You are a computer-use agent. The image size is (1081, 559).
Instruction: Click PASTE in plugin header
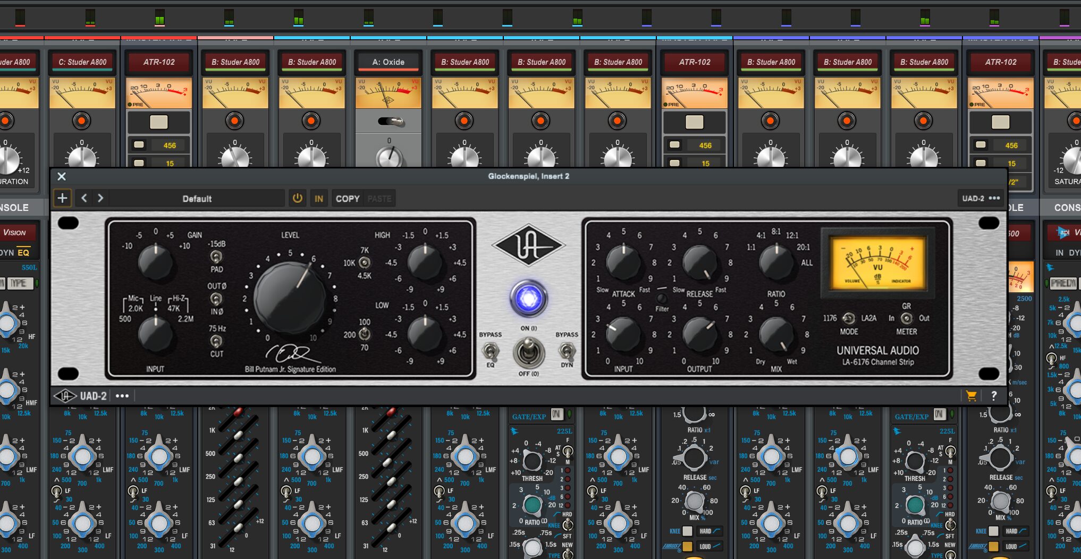(379, 198)
